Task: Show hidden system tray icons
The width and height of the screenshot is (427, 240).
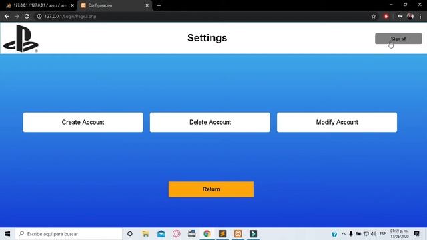Action: point(343,234)
